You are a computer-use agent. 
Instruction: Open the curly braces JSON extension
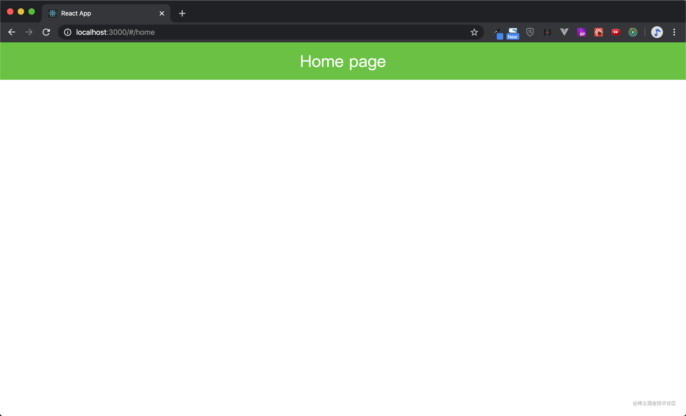tap(547, 32)
